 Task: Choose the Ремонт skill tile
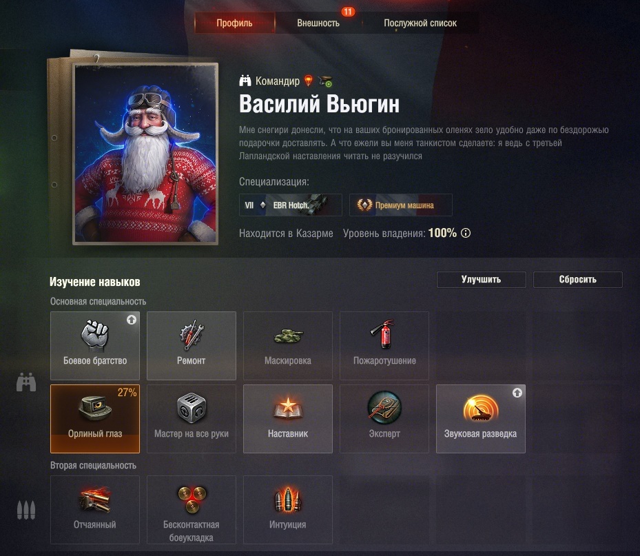[192, 346]
